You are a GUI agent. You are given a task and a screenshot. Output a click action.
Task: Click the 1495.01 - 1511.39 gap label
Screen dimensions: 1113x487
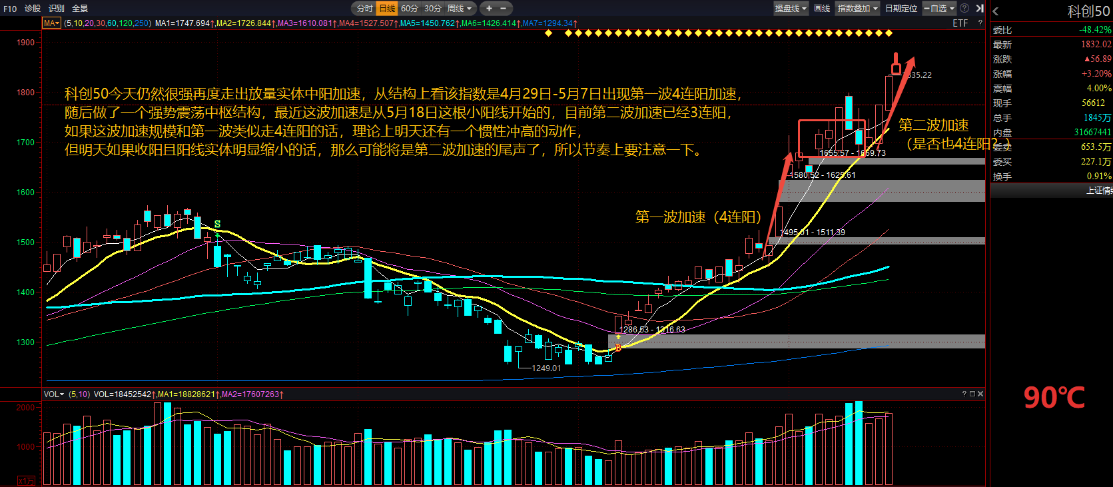(x=813, y=233)
